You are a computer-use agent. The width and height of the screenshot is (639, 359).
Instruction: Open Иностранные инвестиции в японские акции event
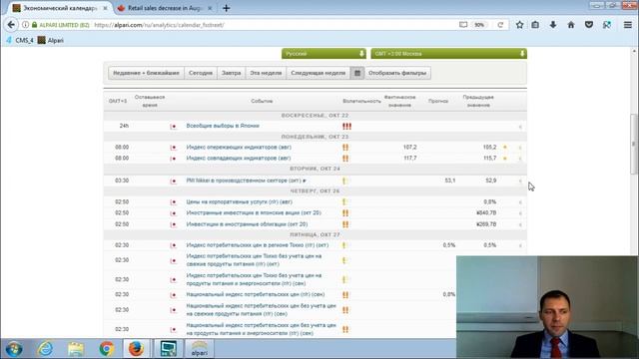(254, 212)
